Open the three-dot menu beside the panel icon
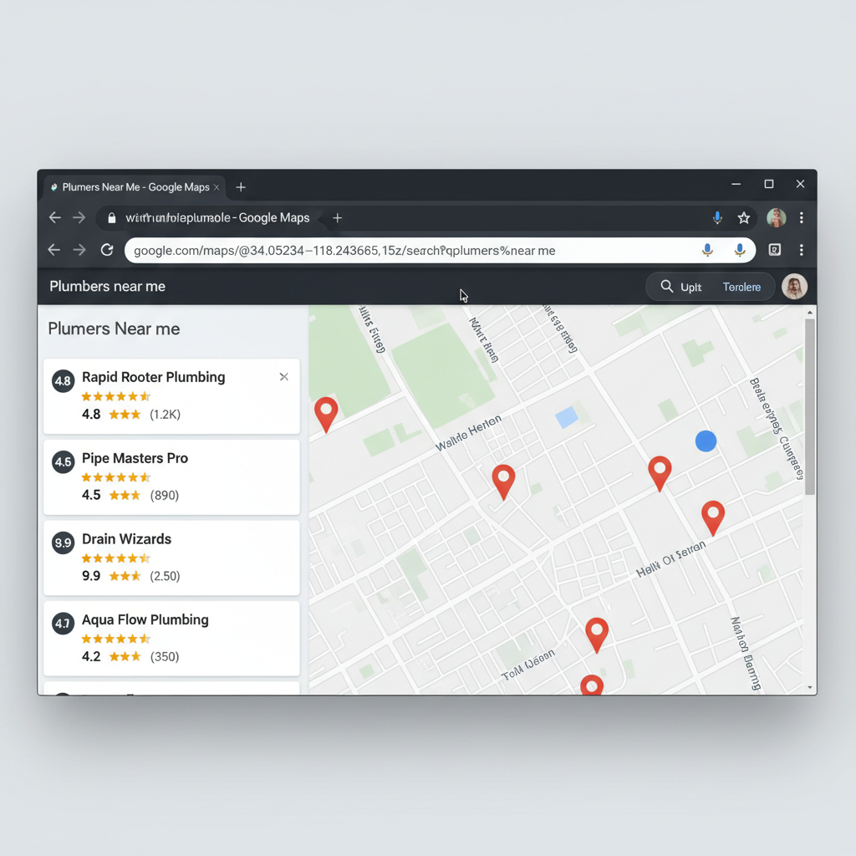Image resolution: width=856 pixels, height=856 pixels. (x=801, y=250)
